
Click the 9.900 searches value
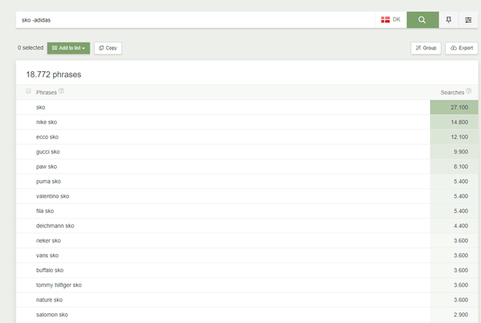(461, 152)
